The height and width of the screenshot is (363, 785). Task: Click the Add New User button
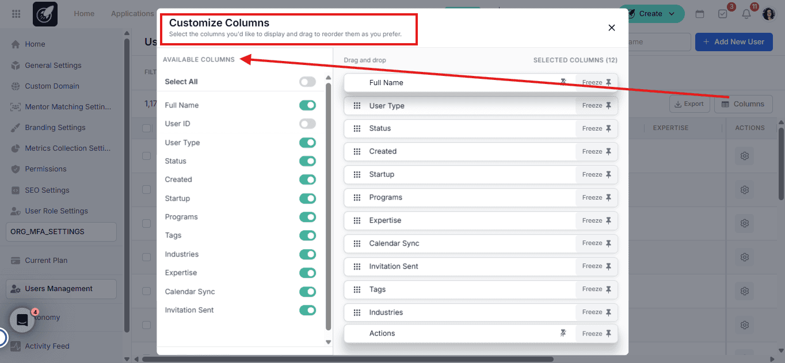tap(734, 42)
